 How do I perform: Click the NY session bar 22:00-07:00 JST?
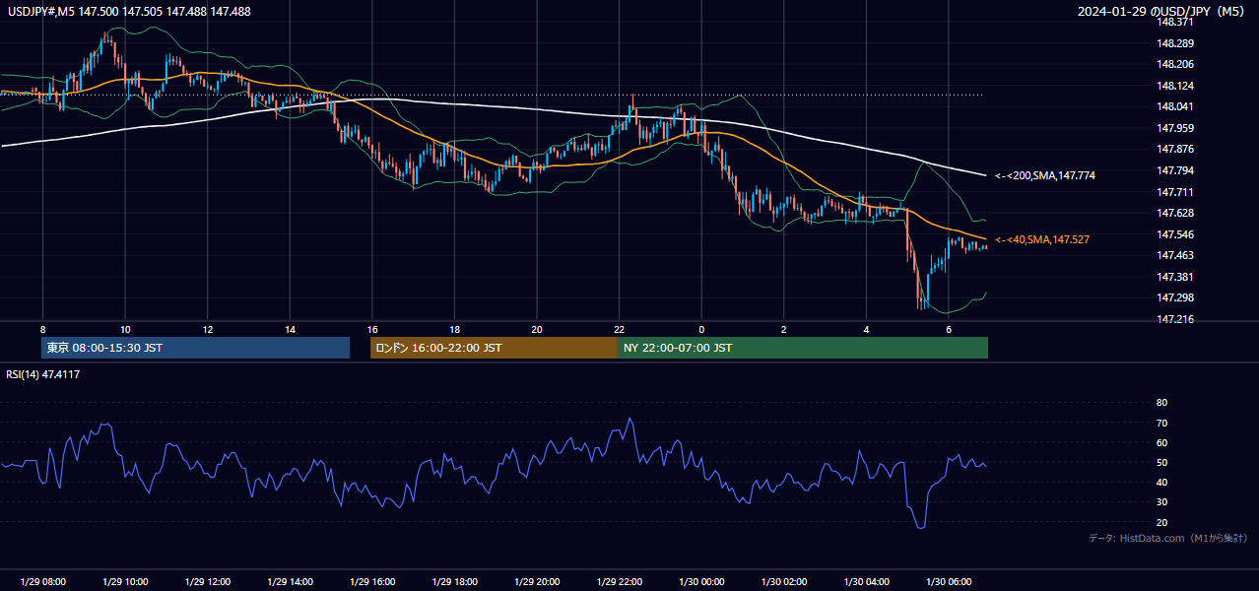pos(803,348)
